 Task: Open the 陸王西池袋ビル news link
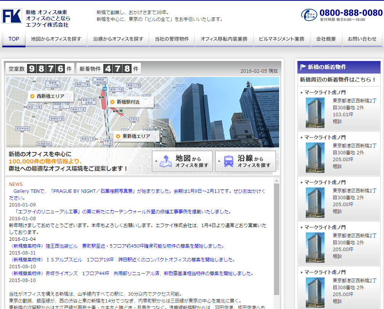[116, 246]
